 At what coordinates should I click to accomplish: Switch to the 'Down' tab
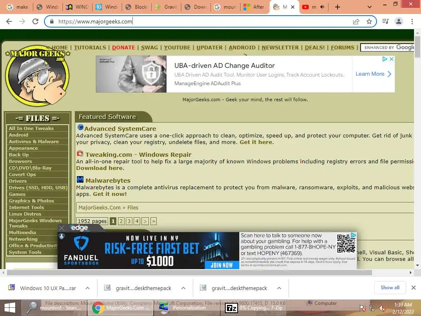tap(196, 7)
